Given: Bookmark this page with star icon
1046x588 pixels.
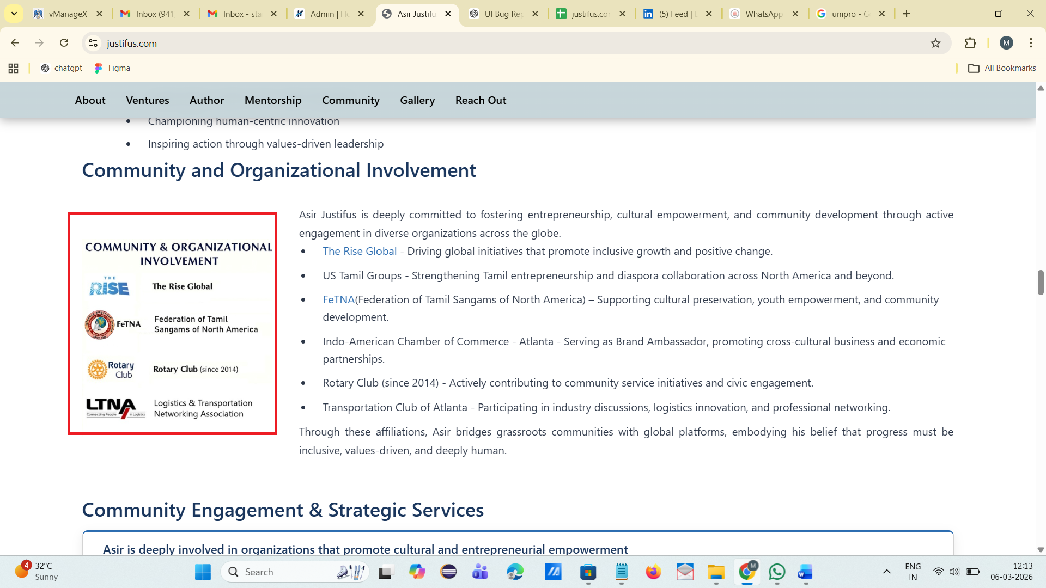Looking at the screenshot, I should [935, 43].
